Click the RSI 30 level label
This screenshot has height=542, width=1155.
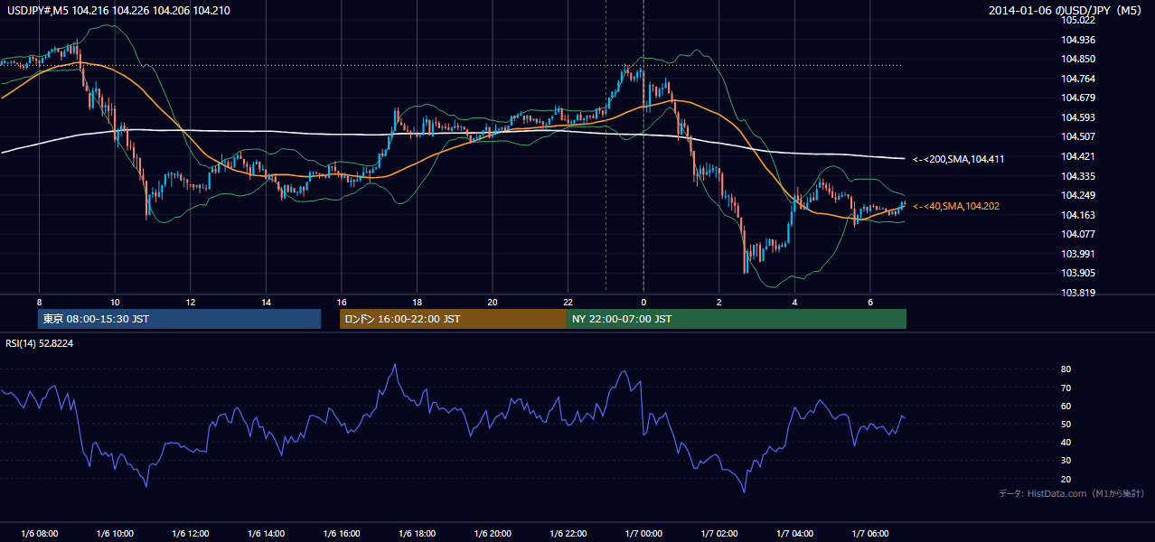click(1066, 461)
